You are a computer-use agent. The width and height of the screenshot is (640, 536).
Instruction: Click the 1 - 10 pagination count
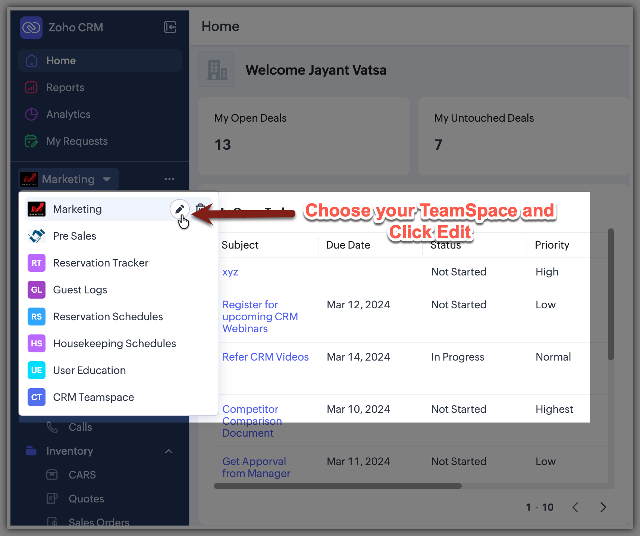(540, 507)
